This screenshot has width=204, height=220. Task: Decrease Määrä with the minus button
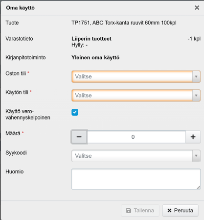tap(79, 137)
